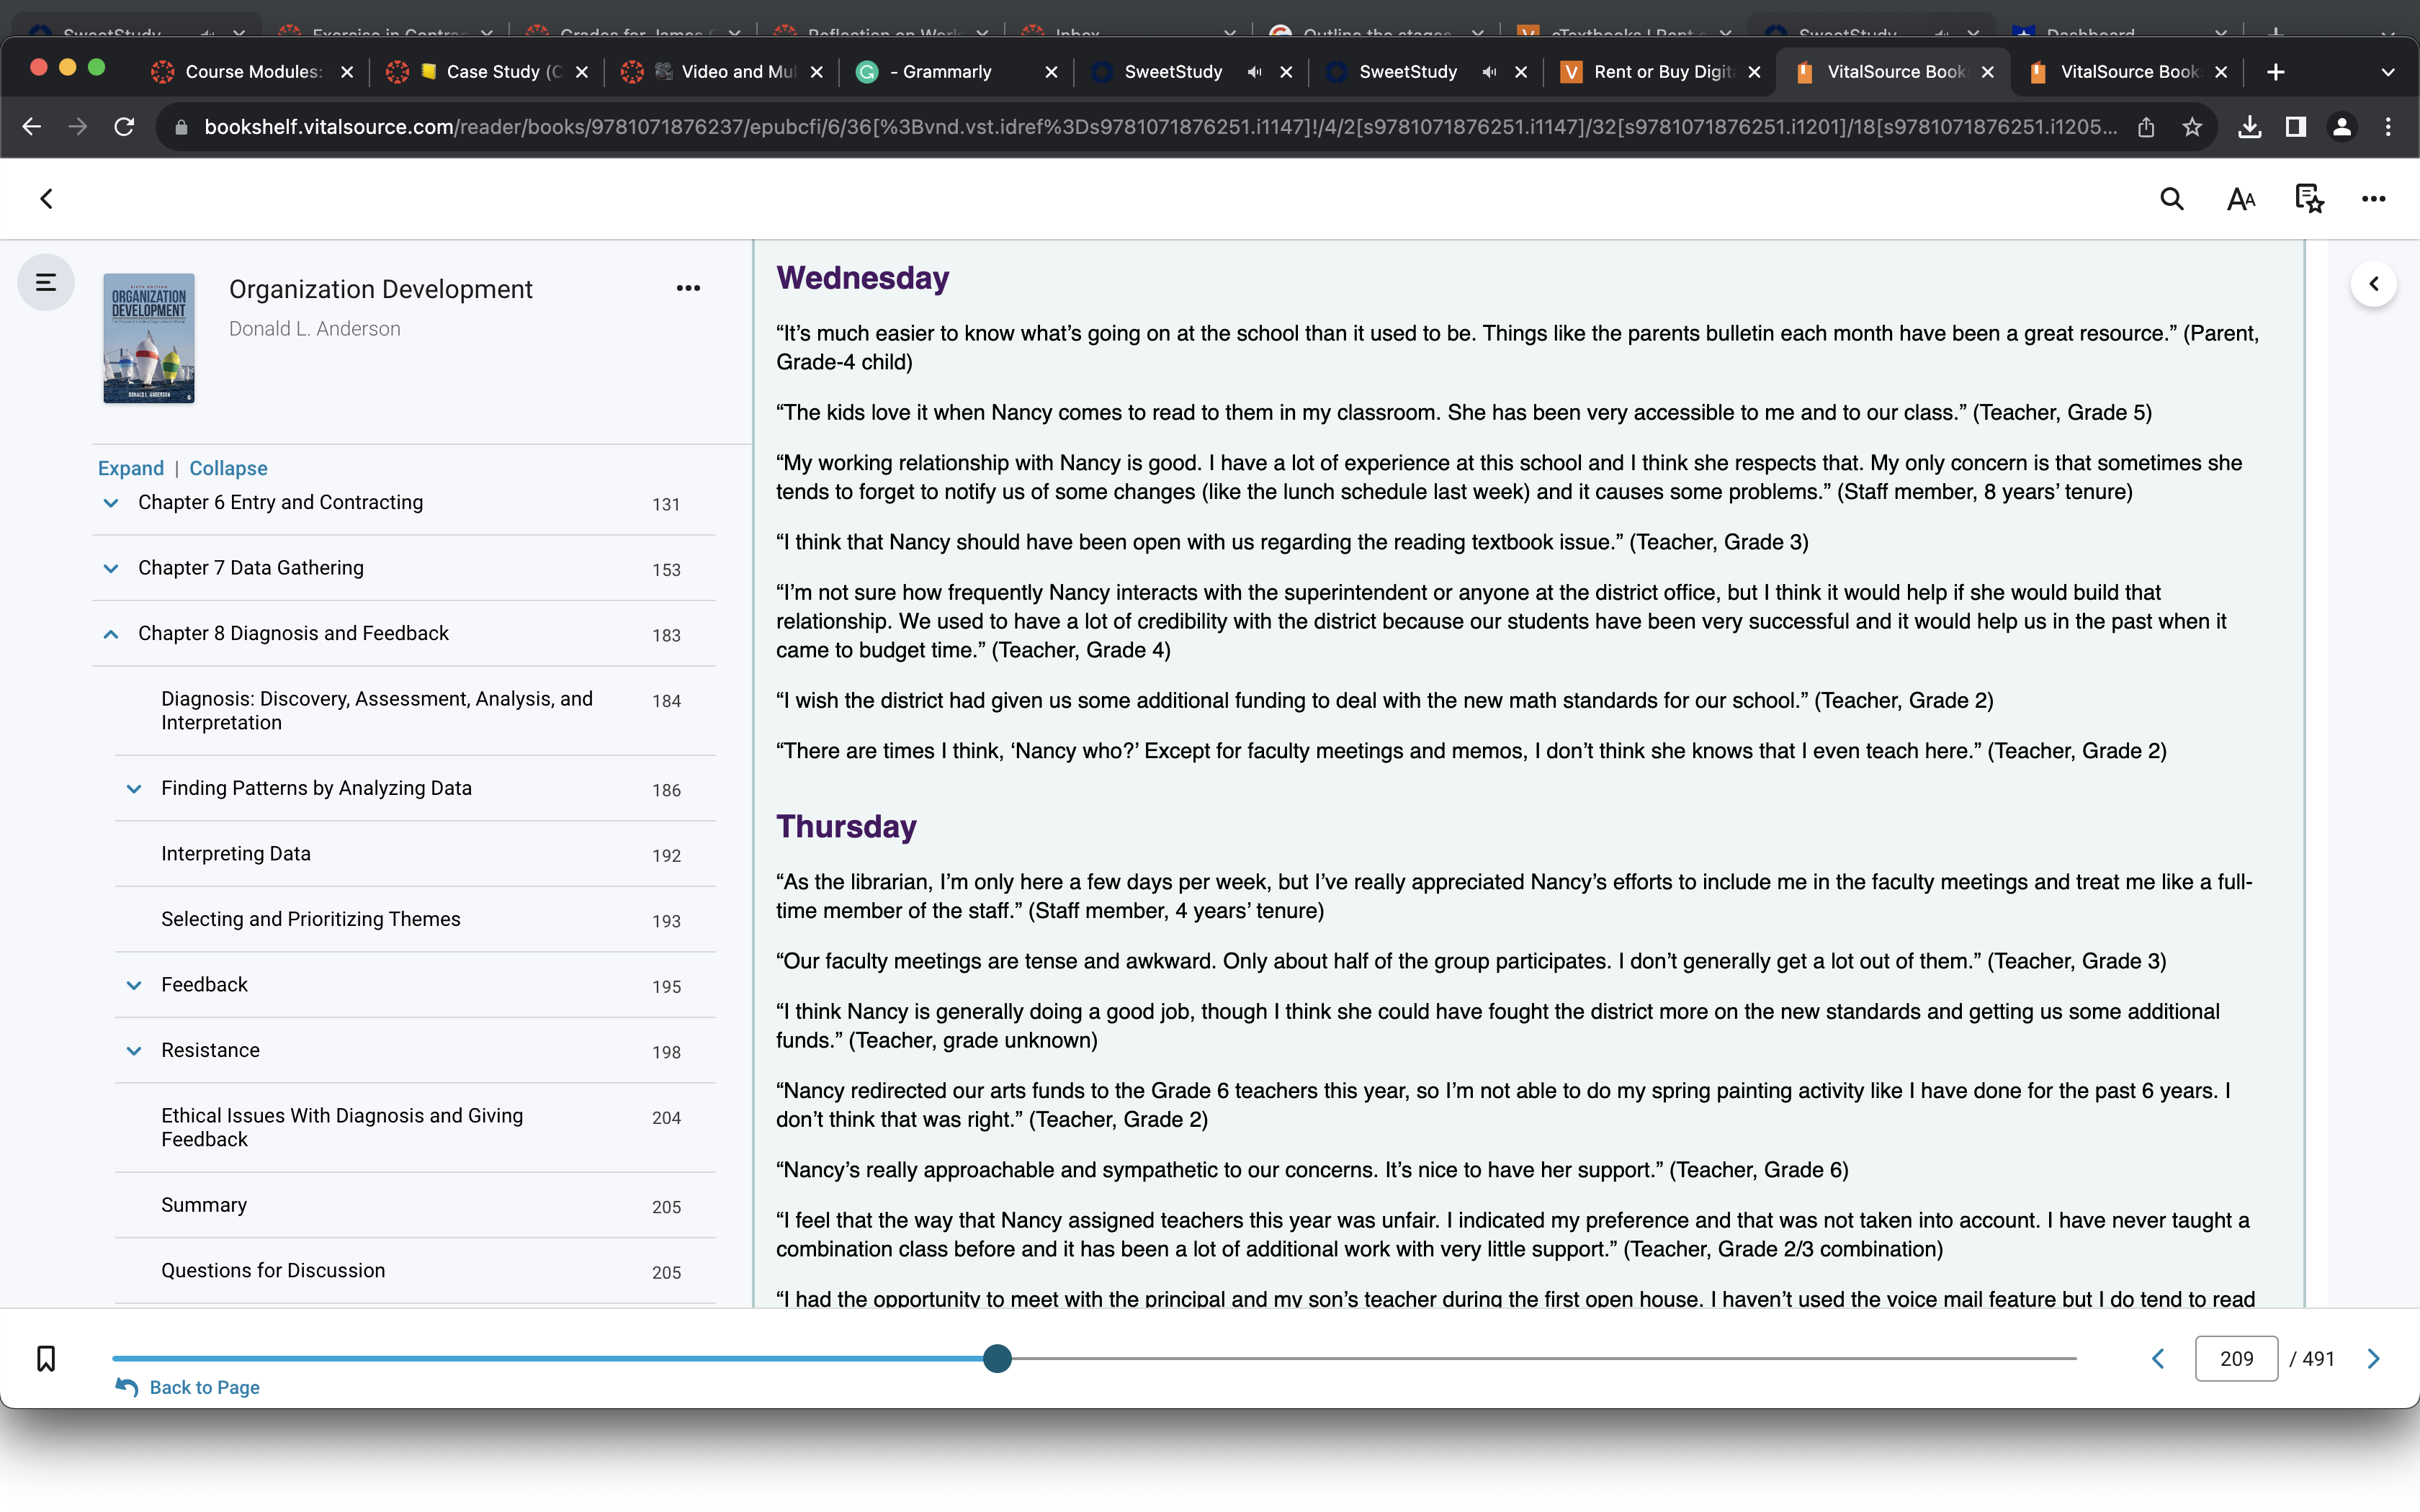2420x1512 pixels.
Task: Go to the previous page arrow
Action: pyautogui.click(x=2158, y=1358)
